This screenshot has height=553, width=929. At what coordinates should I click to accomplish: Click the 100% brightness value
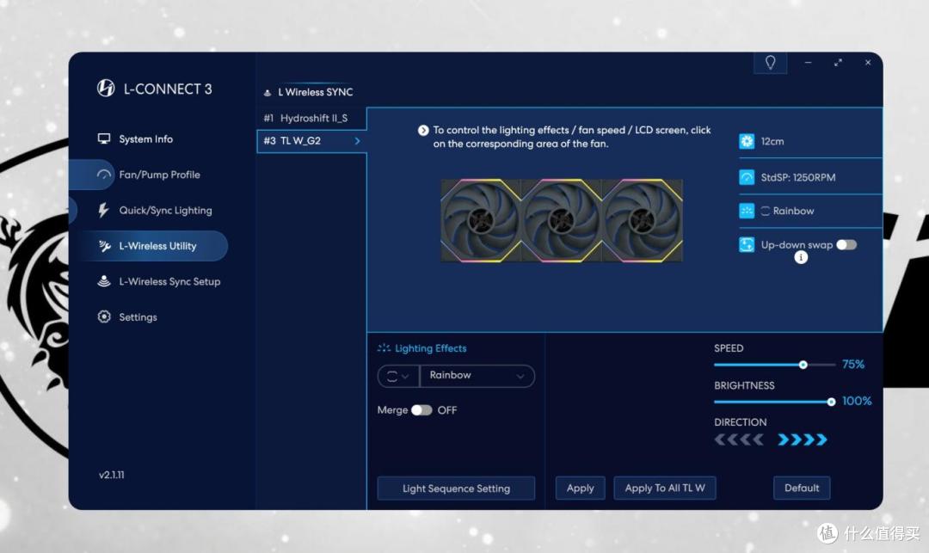[857, 401]
